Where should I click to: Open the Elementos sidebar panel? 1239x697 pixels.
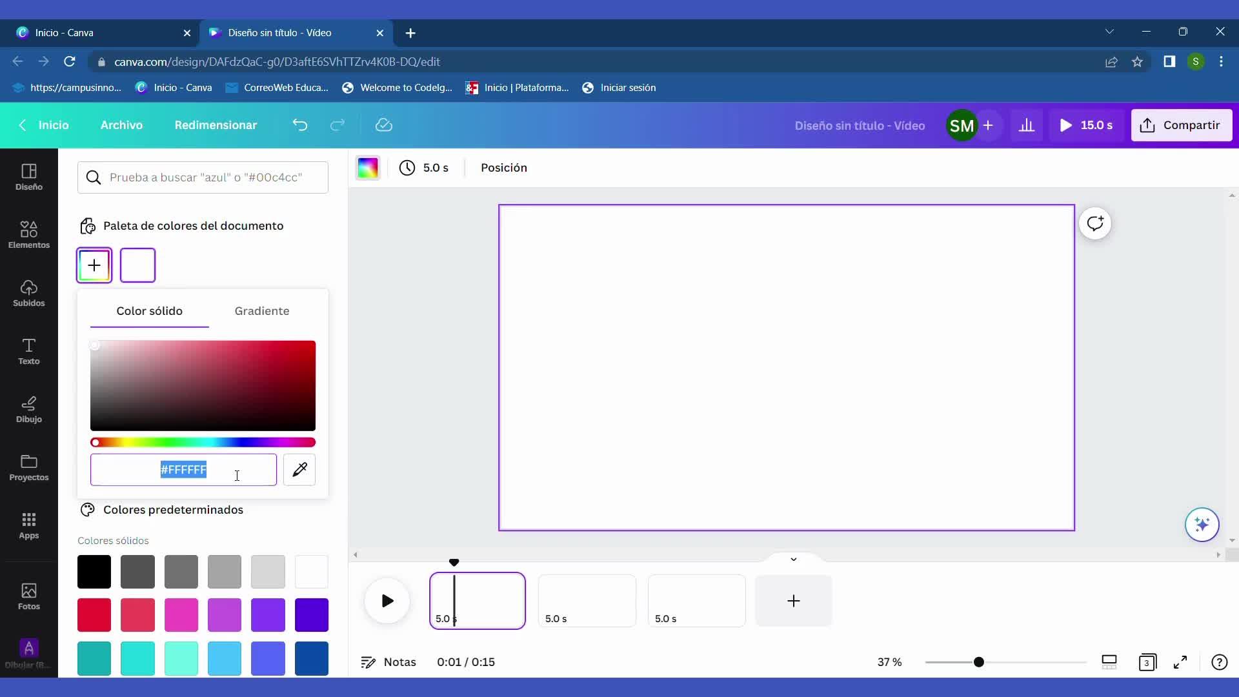[x=28, y=234]
